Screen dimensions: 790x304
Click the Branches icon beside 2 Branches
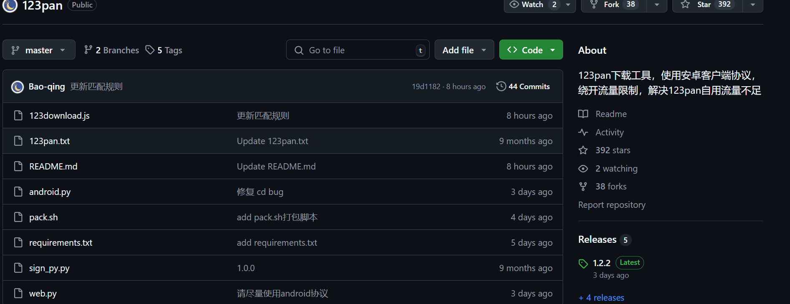(x=88, y=50)
